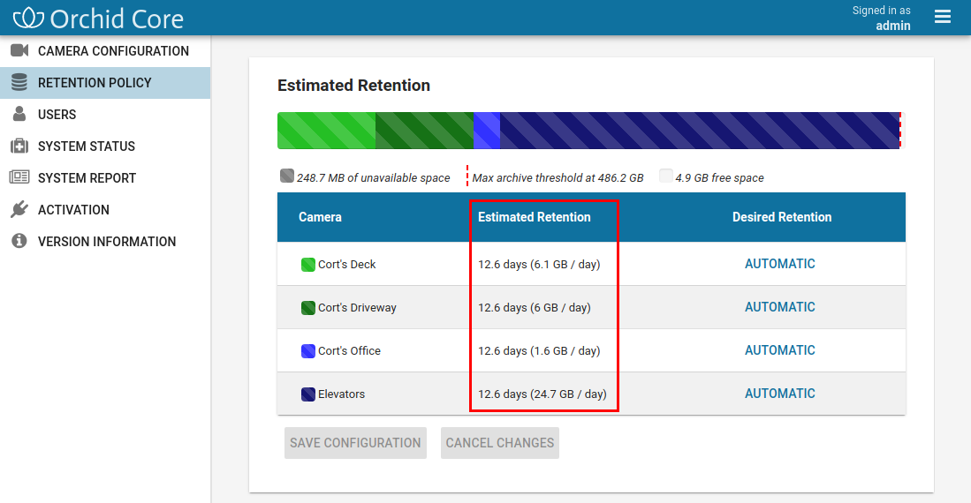Viewport: 971px width, 503px height.
Task: Open the hamburger menu icon
Action: coord(943,17)
